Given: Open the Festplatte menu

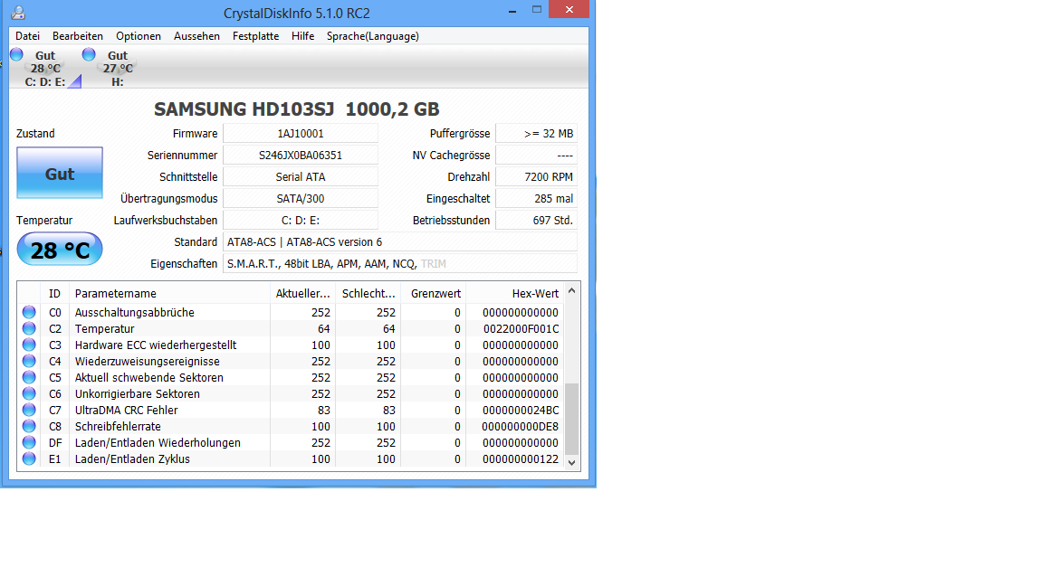Looking at the screenshot, I should (255, 36).
